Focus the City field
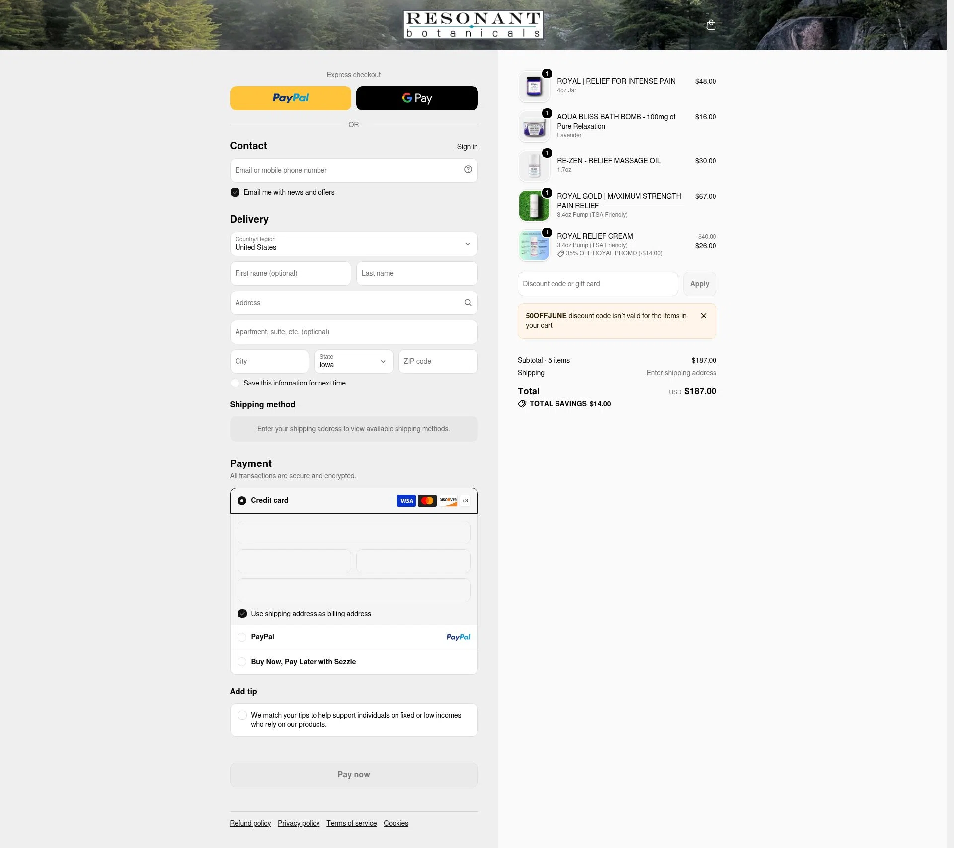 pos(269,361)
